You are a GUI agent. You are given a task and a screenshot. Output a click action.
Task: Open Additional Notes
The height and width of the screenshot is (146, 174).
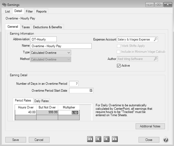pyautogui.click(x=150, y=126)
